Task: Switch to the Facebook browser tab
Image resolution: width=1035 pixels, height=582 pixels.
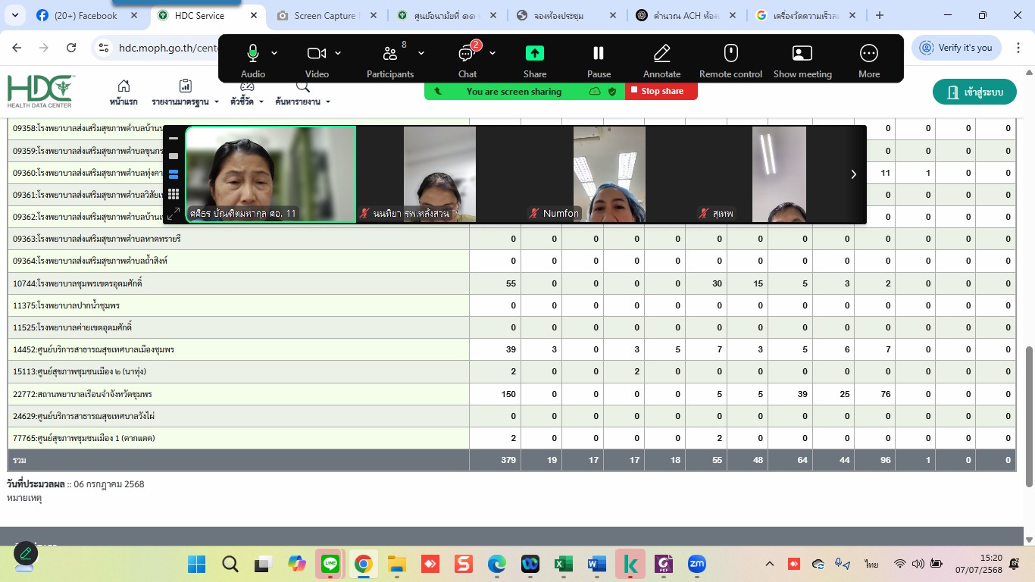Action: [x=86, y=15]
